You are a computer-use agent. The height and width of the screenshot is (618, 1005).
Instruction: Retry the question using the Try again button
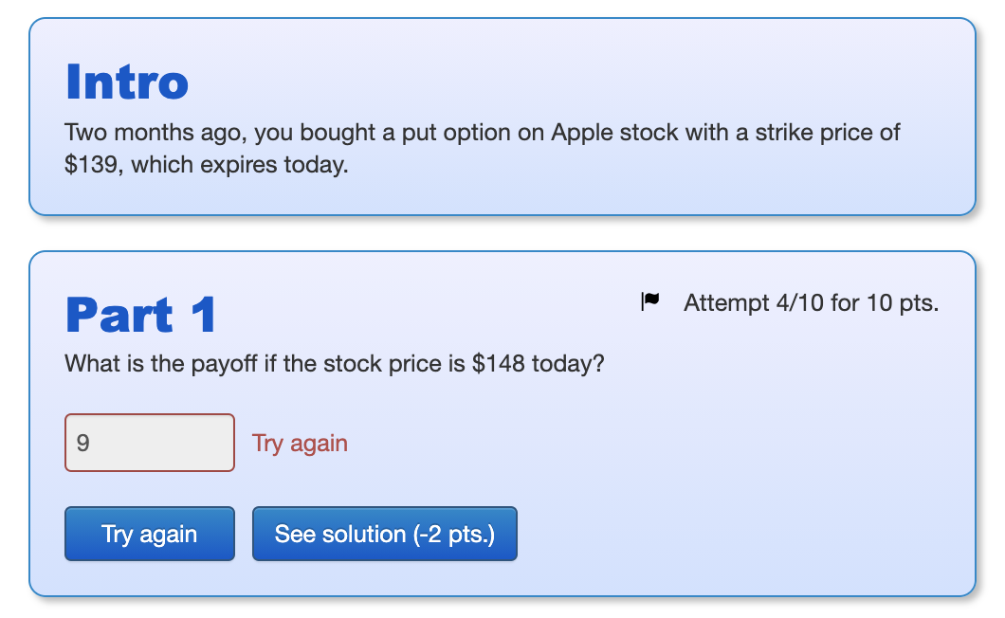[149, 534]
